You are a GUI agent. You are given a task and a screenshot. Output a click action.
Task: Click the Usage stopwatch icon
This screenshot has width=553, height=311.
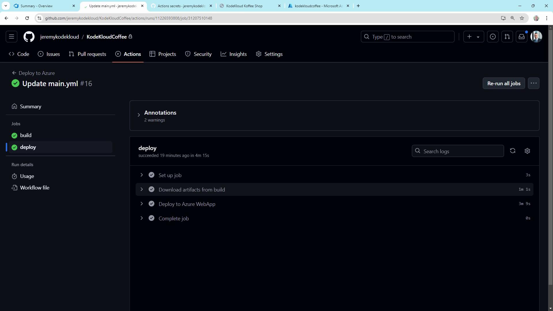coord(14,176)
